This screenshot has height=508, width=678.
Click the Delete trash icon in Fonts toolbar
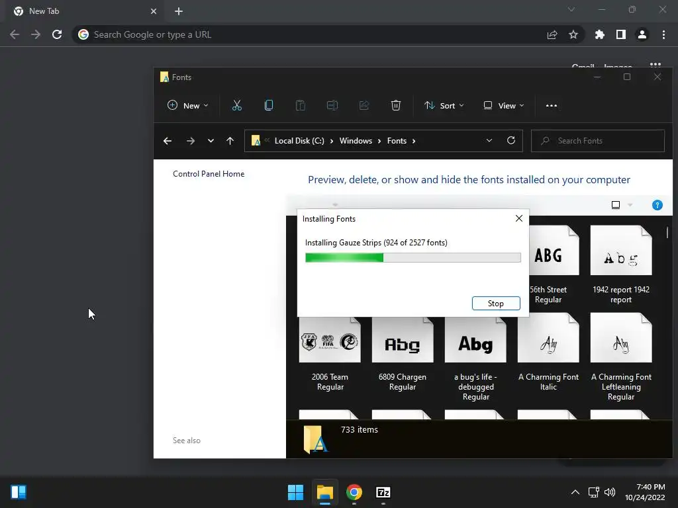tap(396, 105)
